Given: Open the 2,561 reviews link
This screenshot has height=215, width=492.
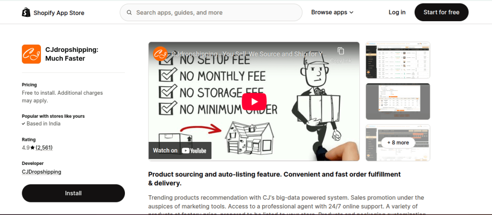Looking at the screenshot, I should (x=44, y=148).
